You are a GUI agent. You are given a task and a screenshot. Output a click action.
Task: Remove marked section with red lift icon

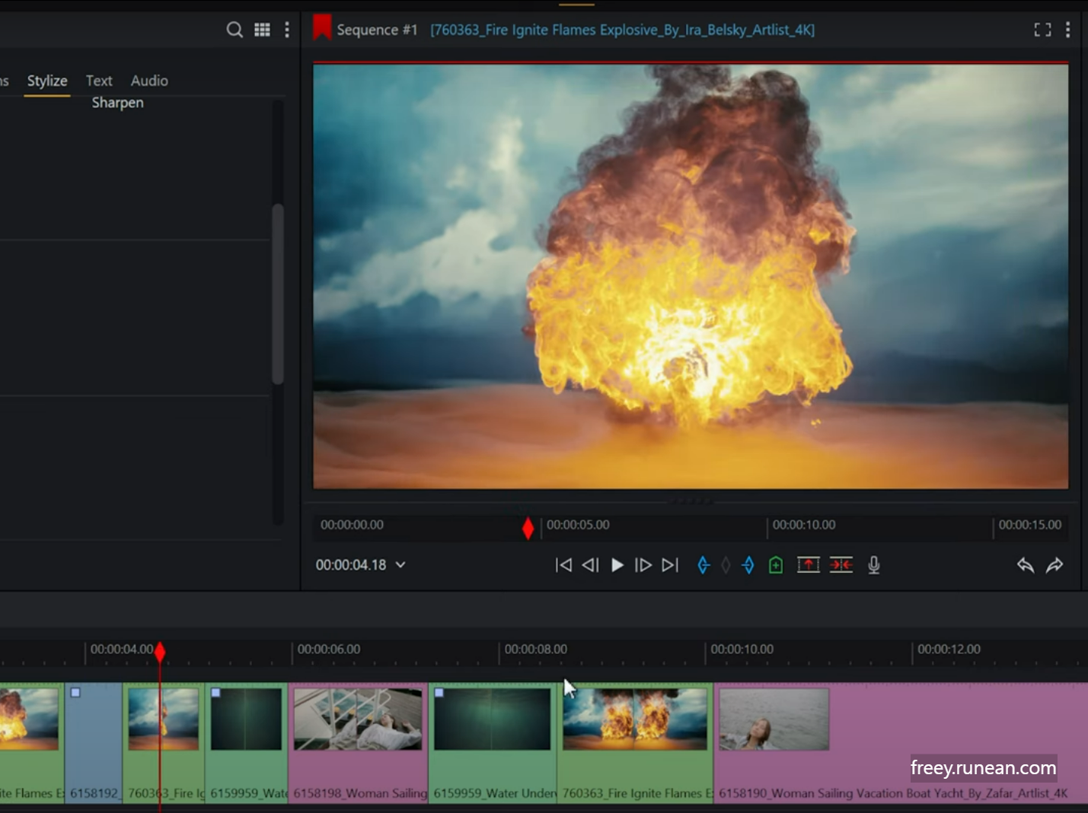point(808,565)
